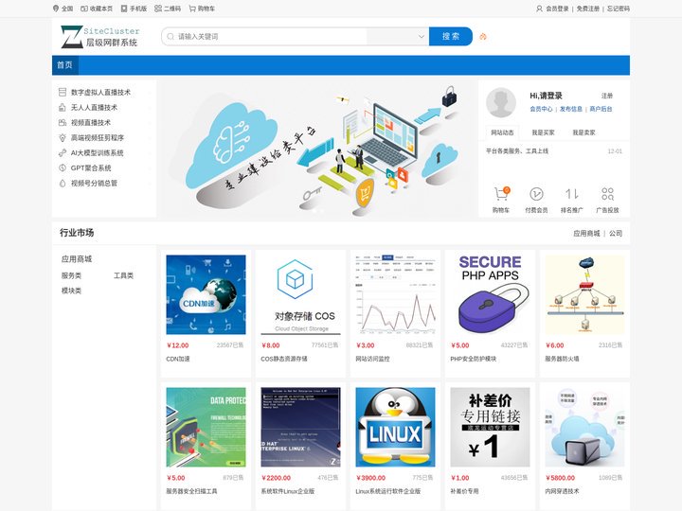Click the icon beside 视频直播技术
This screenshot has width=682, height=511.
(x=63, y=122)
